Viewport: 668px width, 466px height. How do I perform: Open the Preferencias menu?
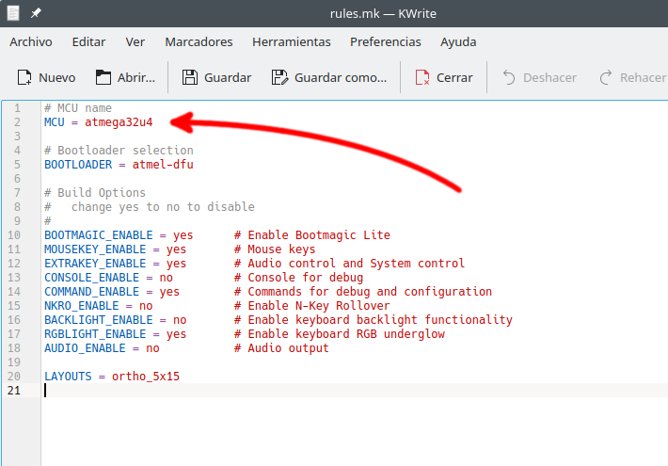(x=386, y=42)
